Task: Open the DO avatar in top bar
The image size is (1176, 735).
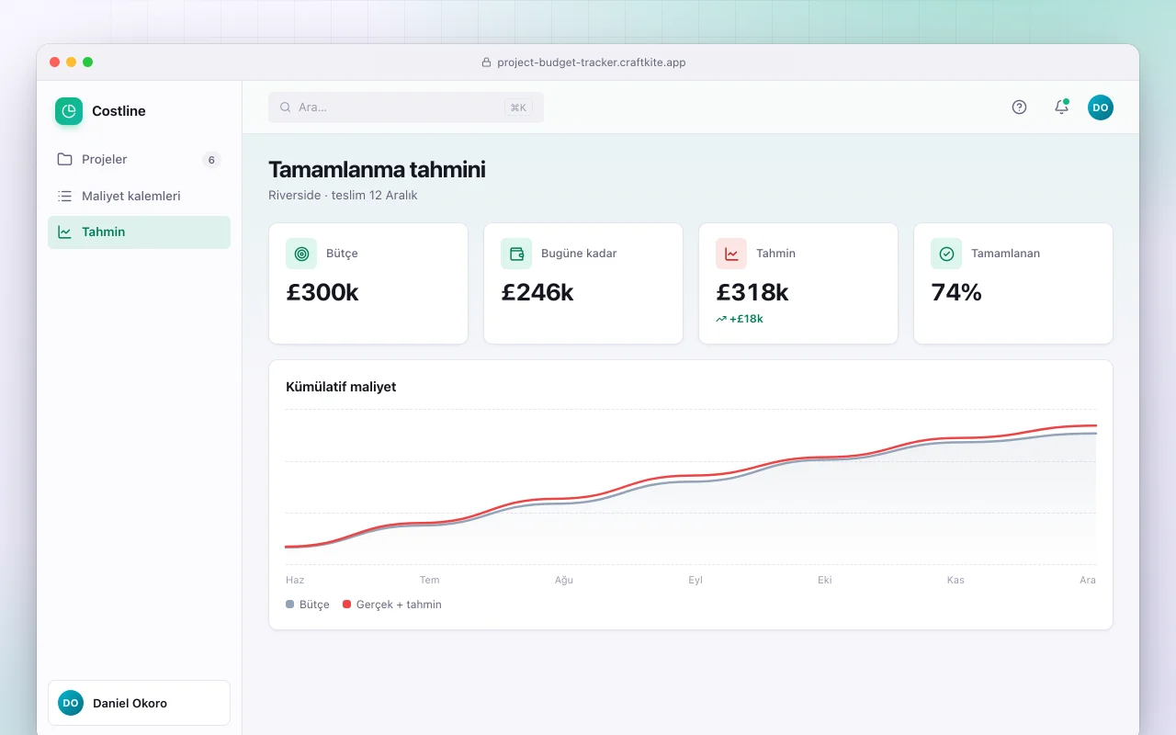Action: pyautogui.click(x=1101, y=107)
